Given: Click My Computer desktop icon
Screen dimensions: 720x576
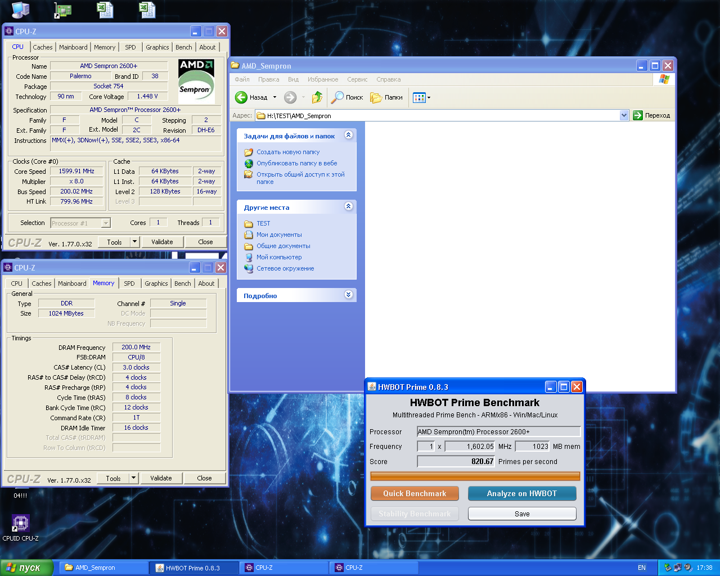Looking at the screenshot, I should (21, 9).
